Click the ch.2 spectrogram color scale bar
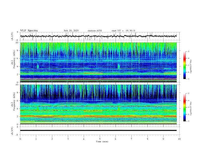The image size is (202, 156). (184, 107)
